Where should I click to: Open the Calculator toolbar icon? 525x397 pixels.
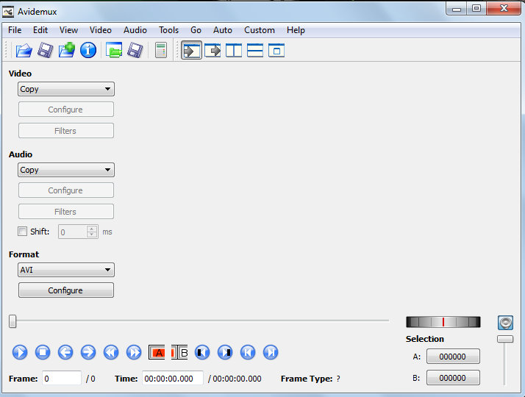161,50
